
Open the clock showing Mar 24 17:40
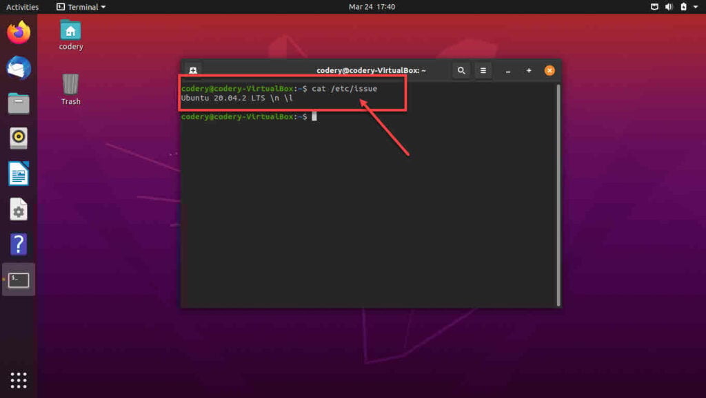[x=372, y=7]
